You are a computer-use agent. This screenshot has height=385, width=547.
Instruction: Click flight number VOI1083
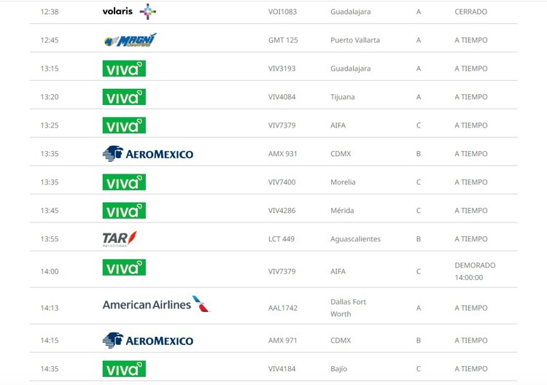point(282,12)
